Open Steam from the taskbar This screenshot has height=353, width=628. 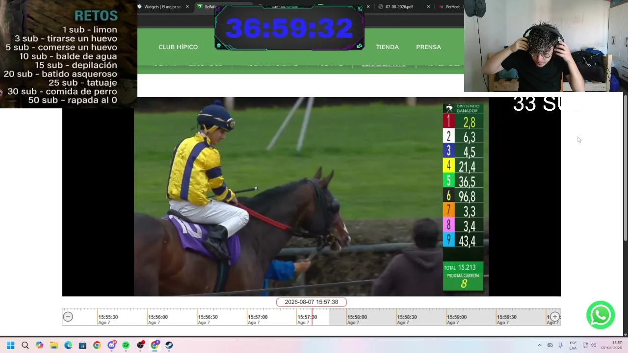point(169,345)
